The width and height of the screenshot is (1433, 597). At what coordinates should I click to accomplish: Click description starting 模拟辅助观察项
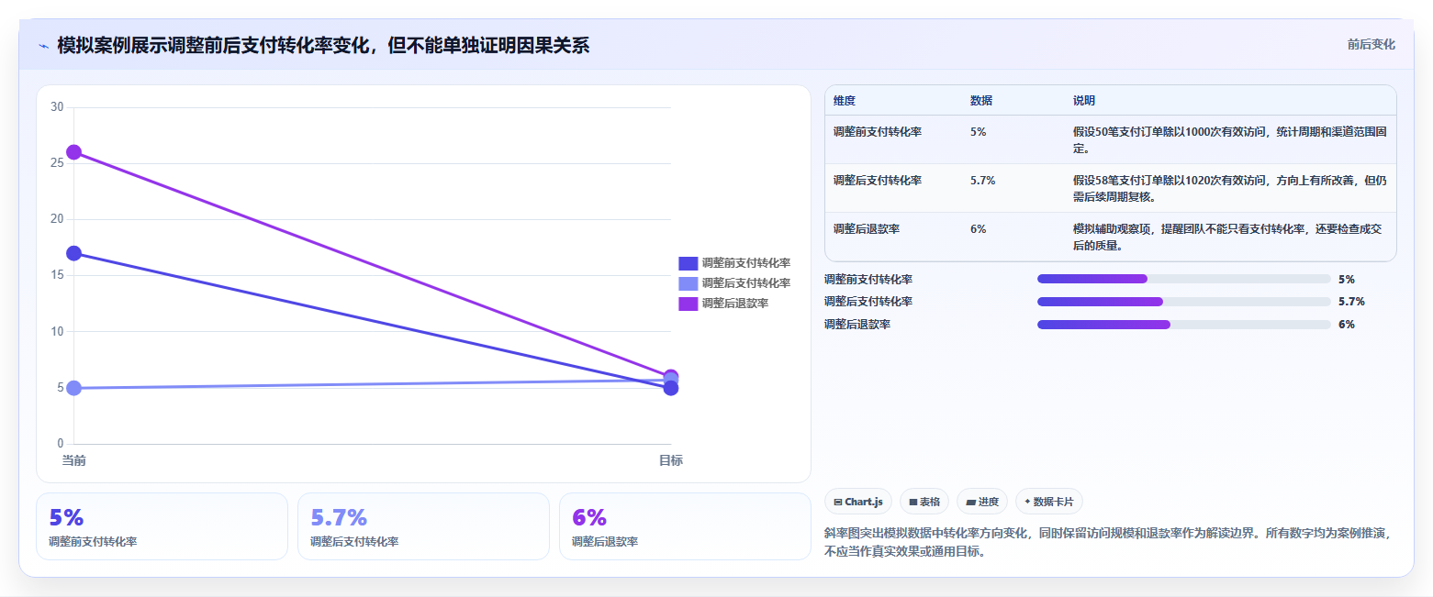click(x=1229, y=237)
